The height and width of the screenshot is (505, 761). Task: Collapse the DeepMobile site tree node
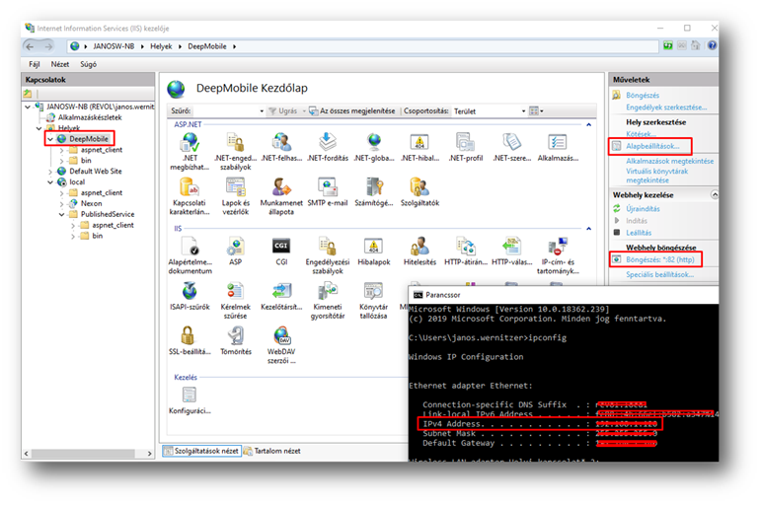pos(49,139)
